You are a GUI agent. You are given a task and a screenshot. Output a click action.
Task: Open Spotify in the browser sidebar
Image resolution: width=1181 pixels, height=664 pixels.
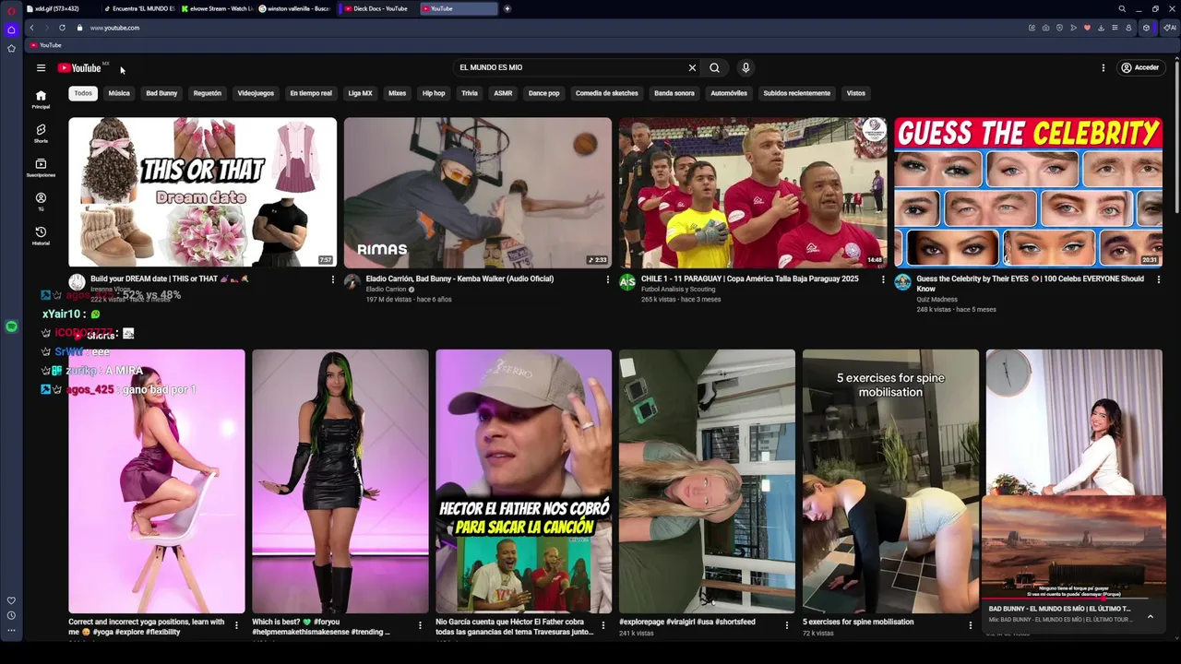[11, 326]
